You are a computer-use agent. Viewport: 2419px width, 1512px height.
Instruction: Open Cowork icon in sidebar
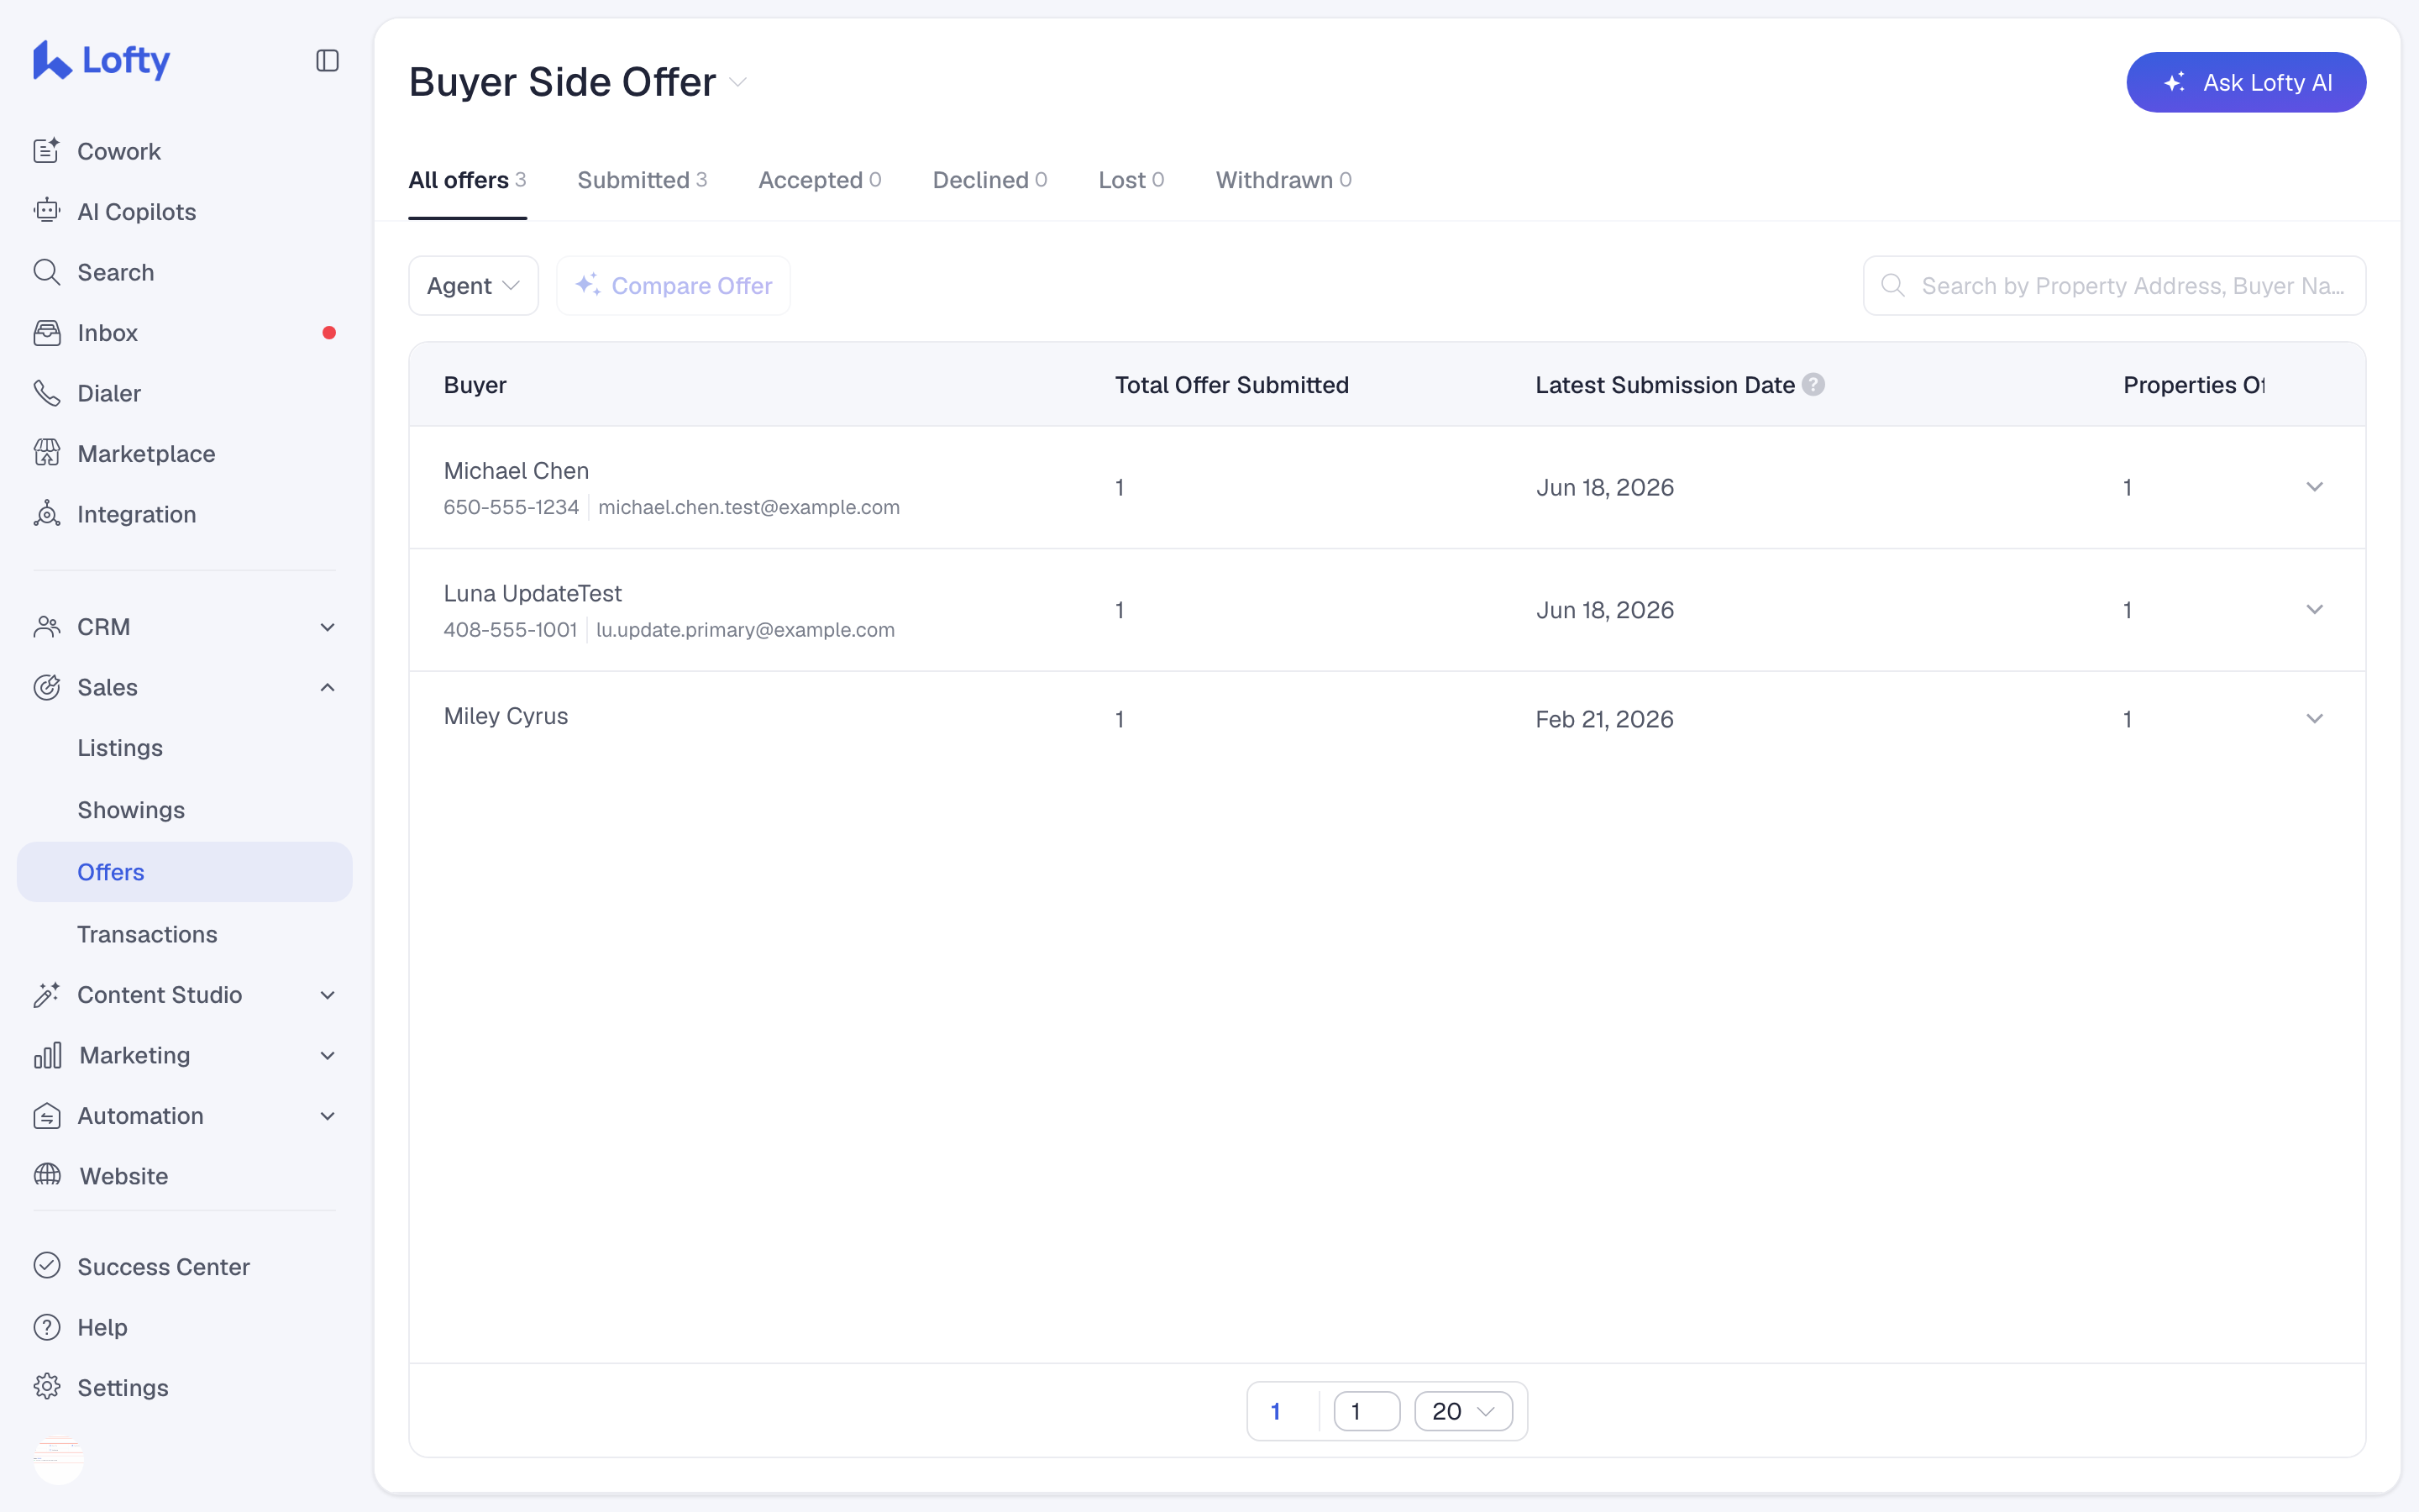point(47,151)
